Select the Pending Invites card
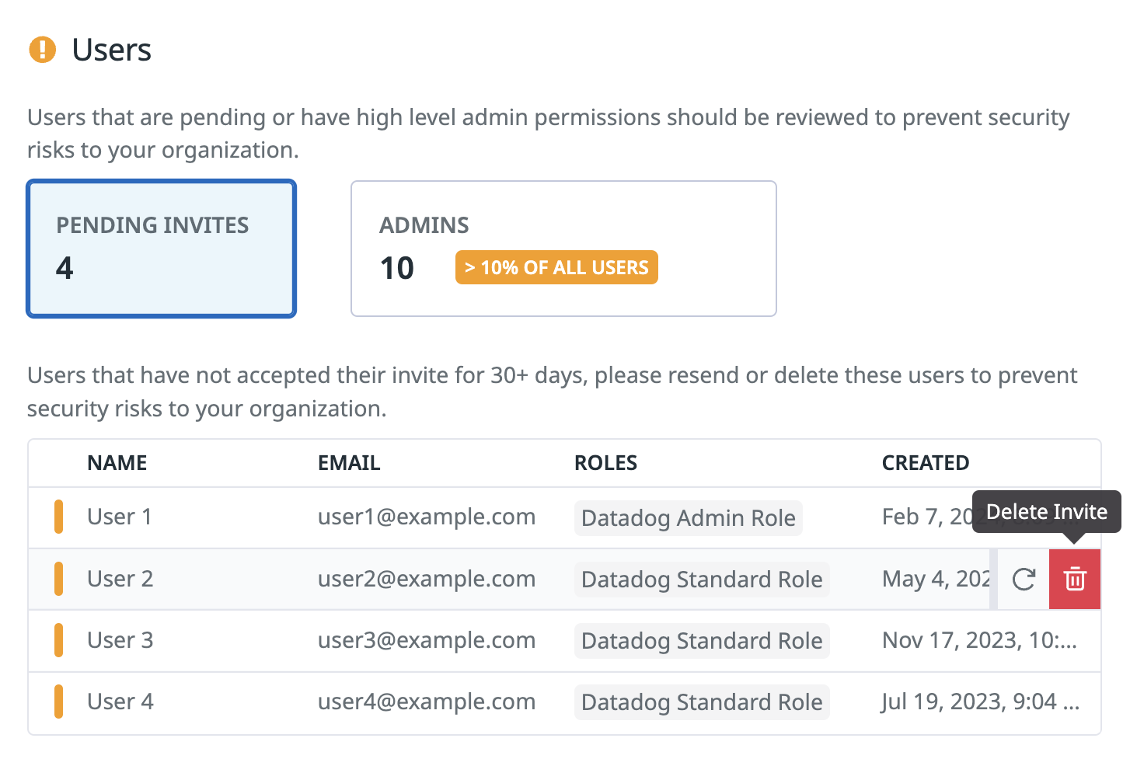The width and height of the screenshot is (1130, 766). [x=162, y=249]
